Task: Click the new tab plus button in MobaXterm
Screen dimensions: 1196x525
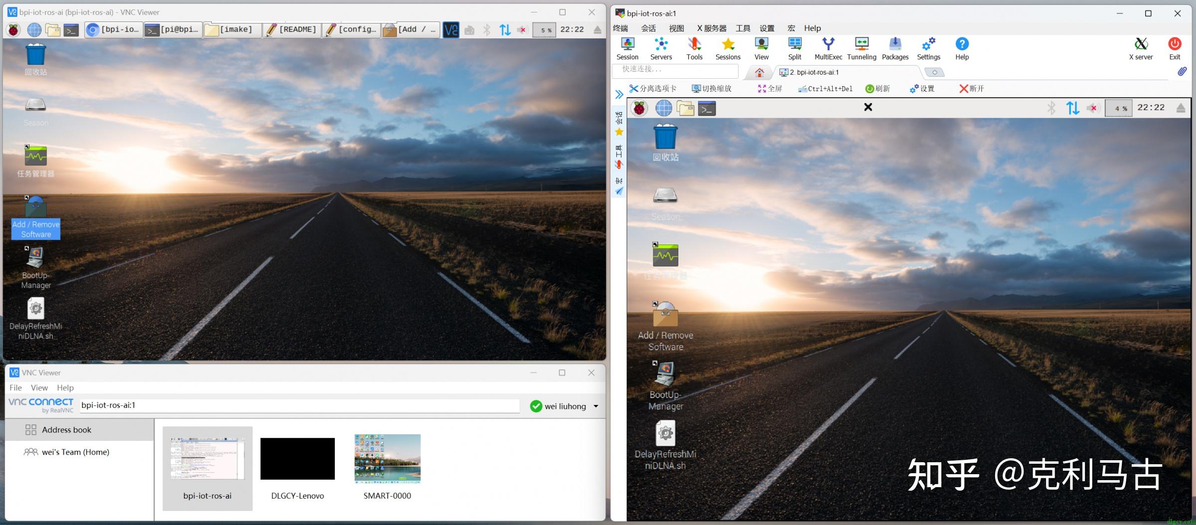Action: click(x=934, y=73)
